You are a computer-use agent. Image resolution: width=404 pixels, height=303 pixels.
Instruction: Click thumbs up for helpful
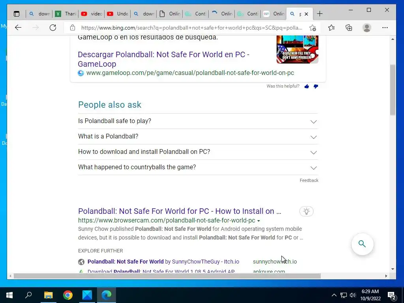(307, 86)
